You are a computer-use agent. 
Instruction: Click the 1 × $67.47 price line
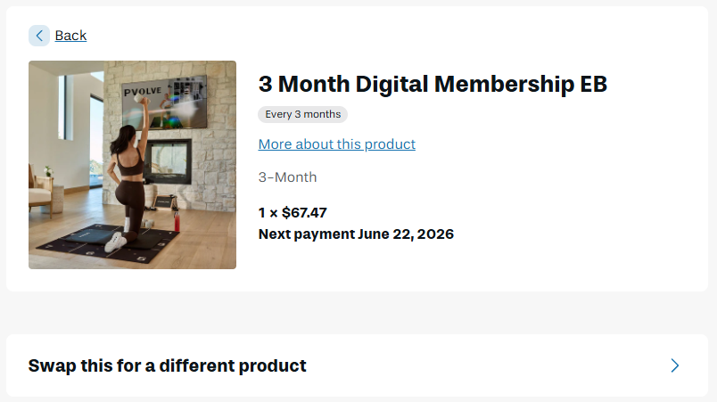293,212
